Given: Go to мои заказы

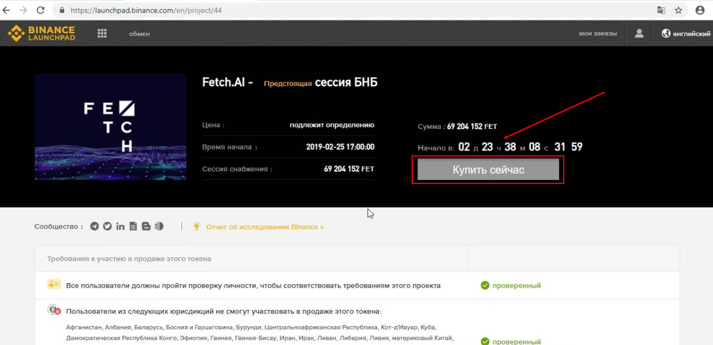Looking at the screenshot, I should point(598,34).
